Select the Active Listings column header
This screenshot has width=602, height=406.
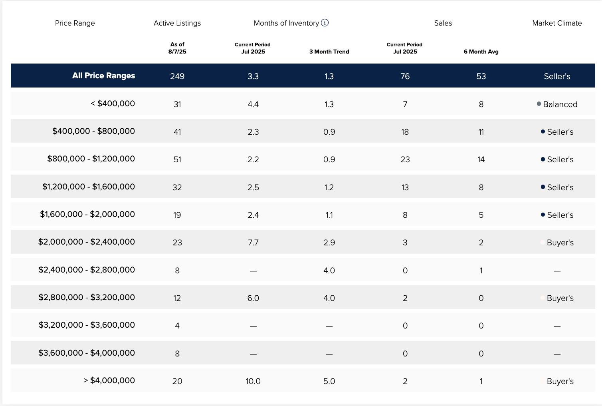point(177,23)
